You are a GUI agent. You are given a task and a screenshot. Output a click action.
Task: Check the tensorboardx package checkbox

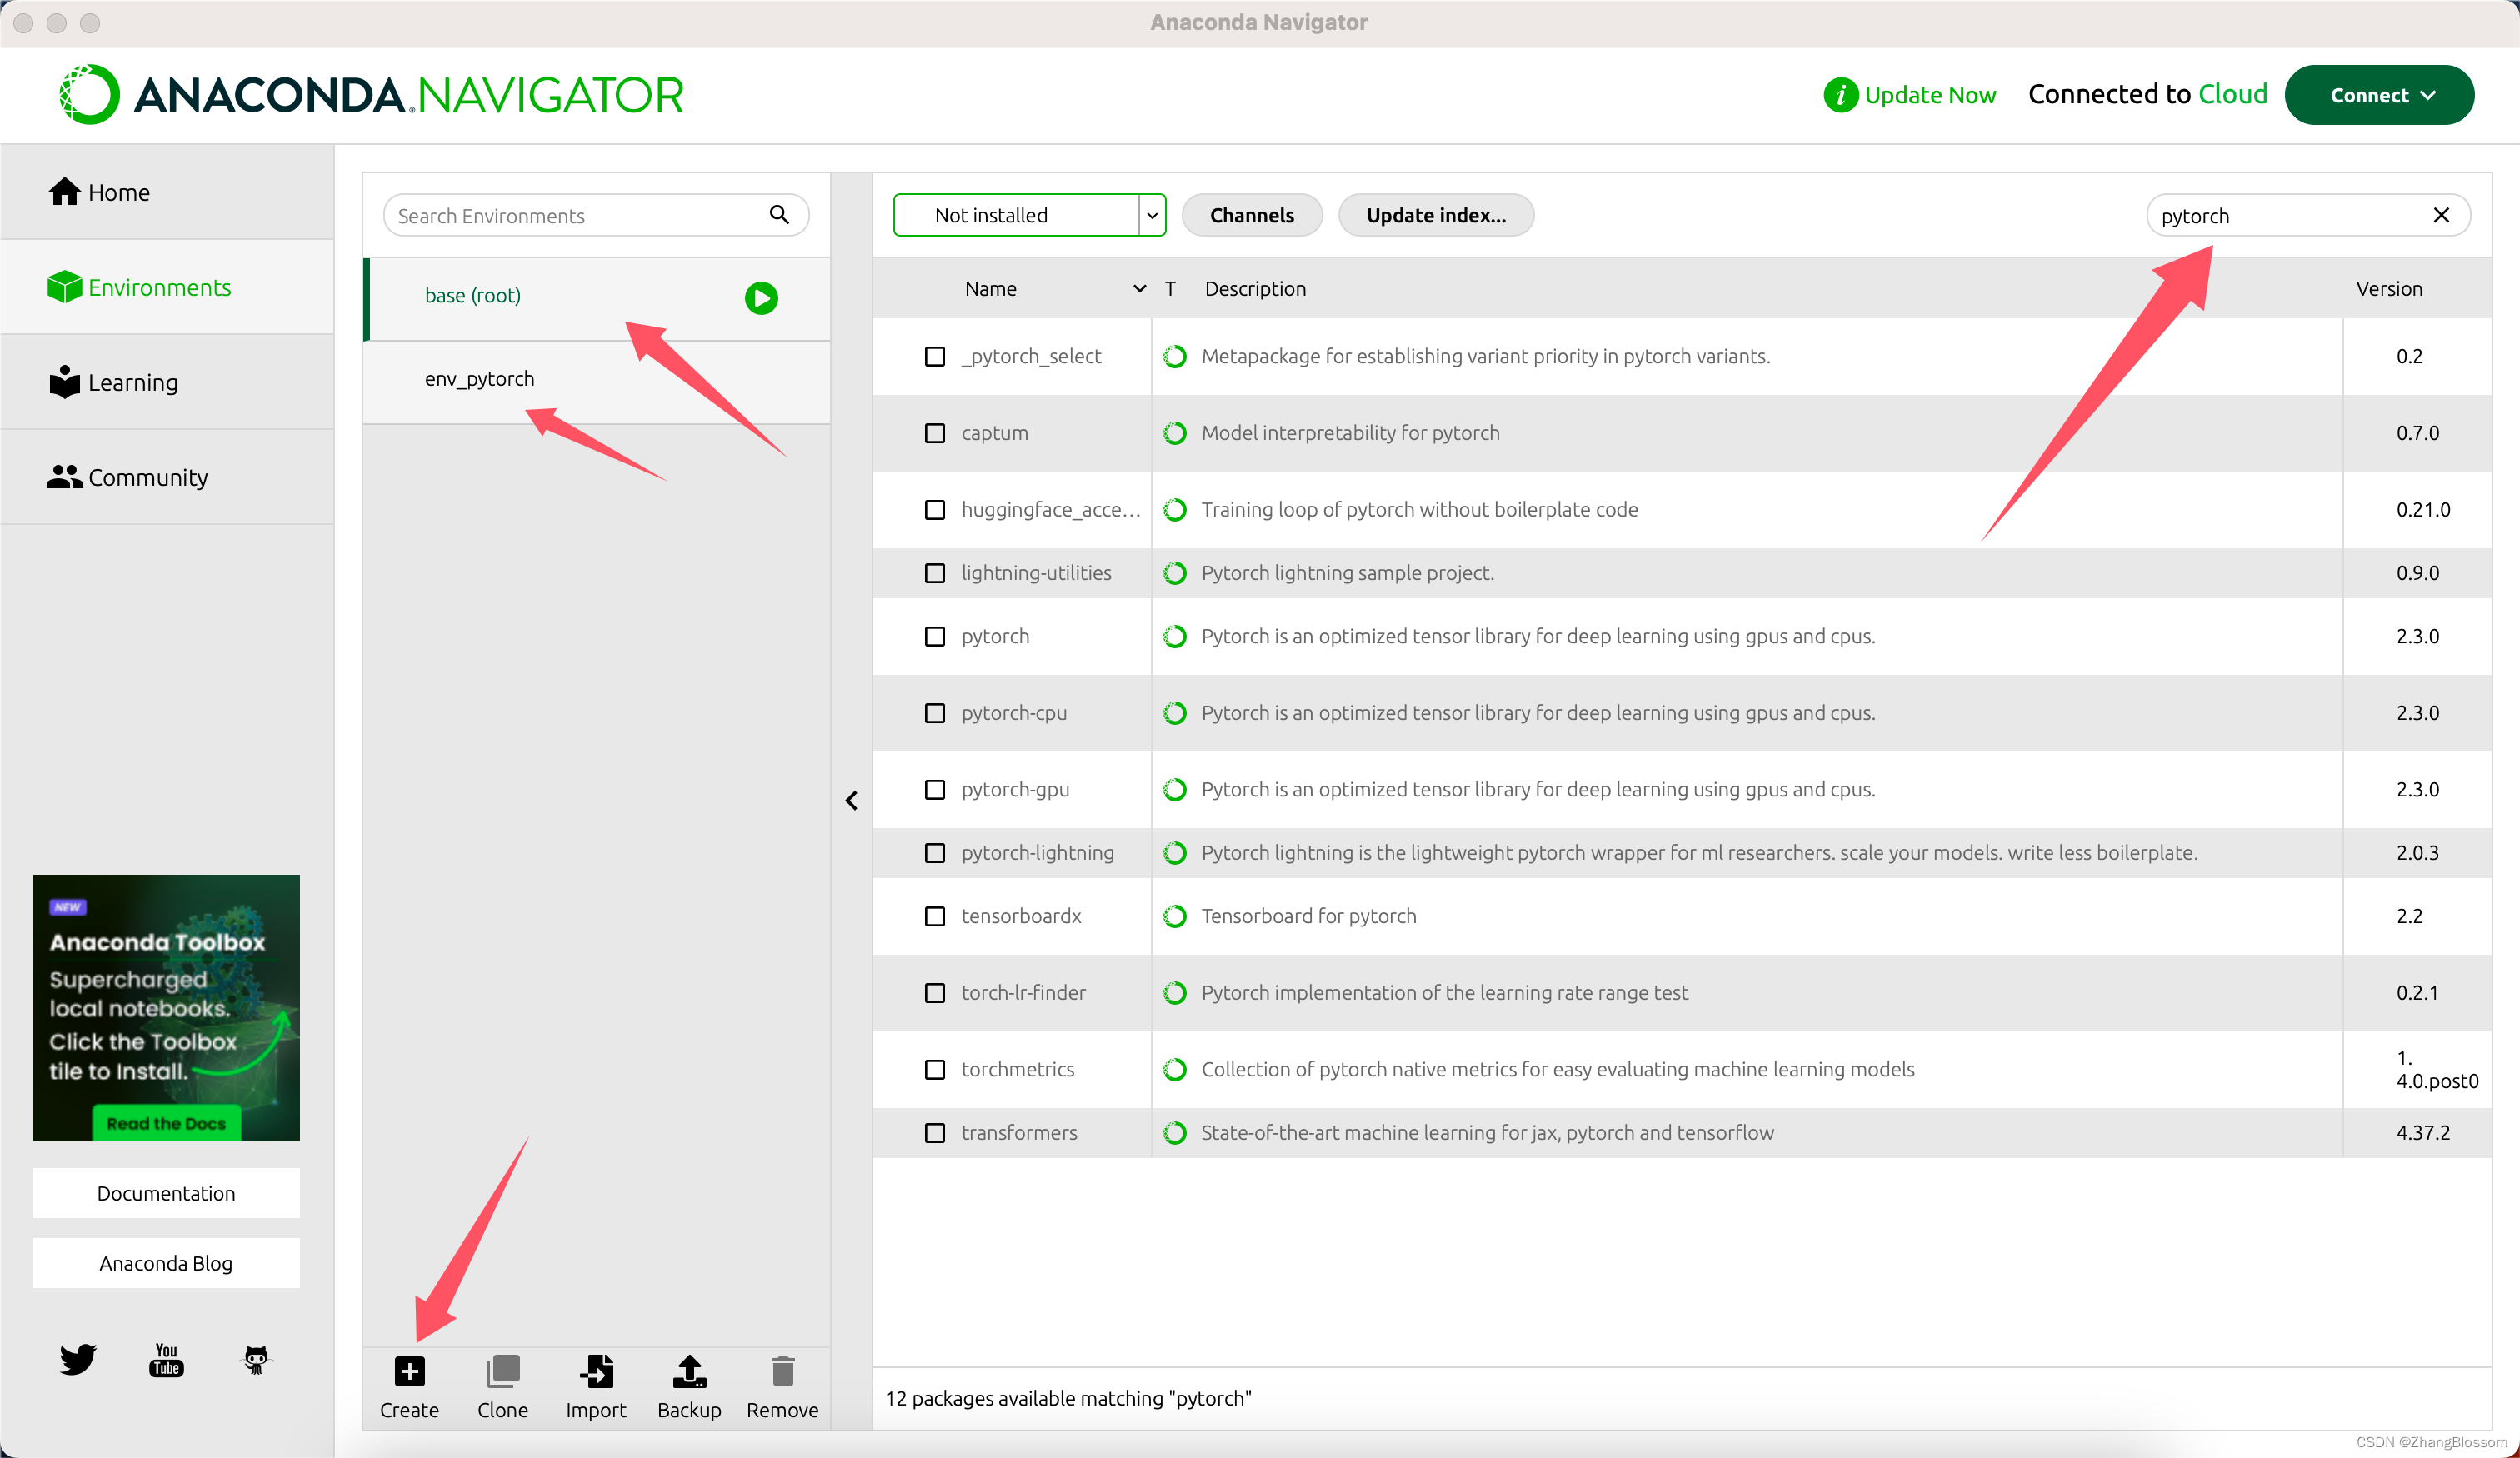point(934,916)
